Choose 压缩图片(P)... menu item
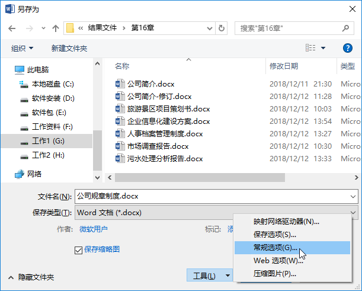This screenshot has height=291, width=362. [x=292, y=274]
